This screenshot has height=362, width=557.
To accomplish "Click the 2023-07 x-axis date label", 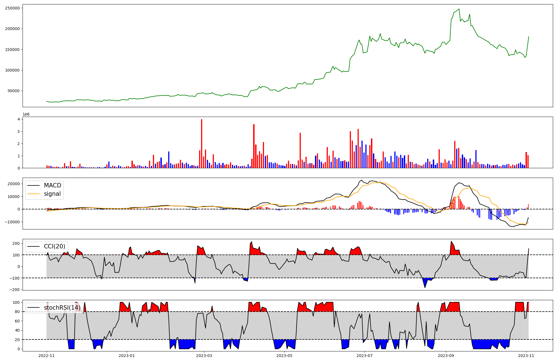I will (365, 356).
